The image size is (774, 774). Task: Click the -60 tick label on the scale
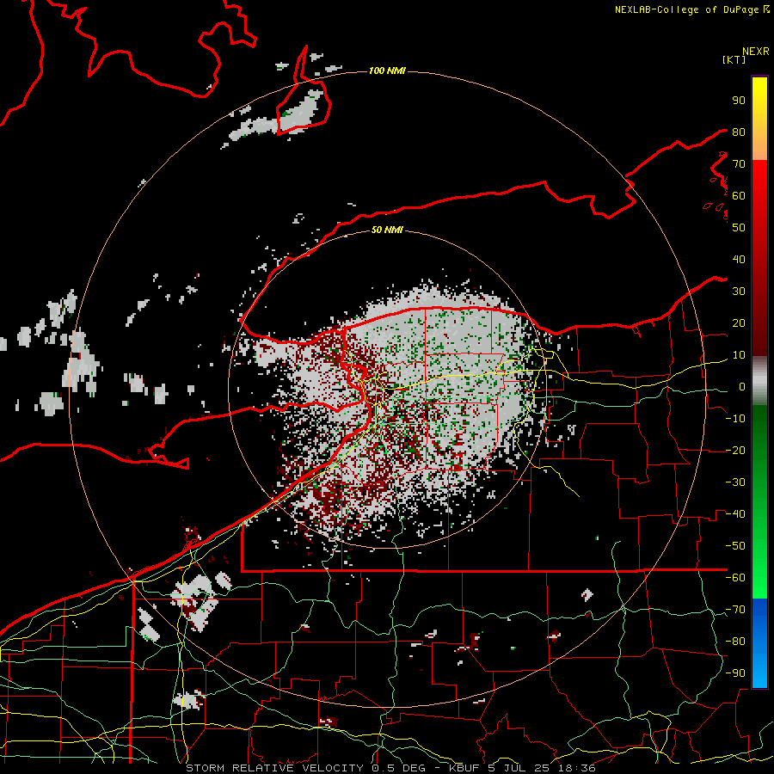(x=735, y=578)
